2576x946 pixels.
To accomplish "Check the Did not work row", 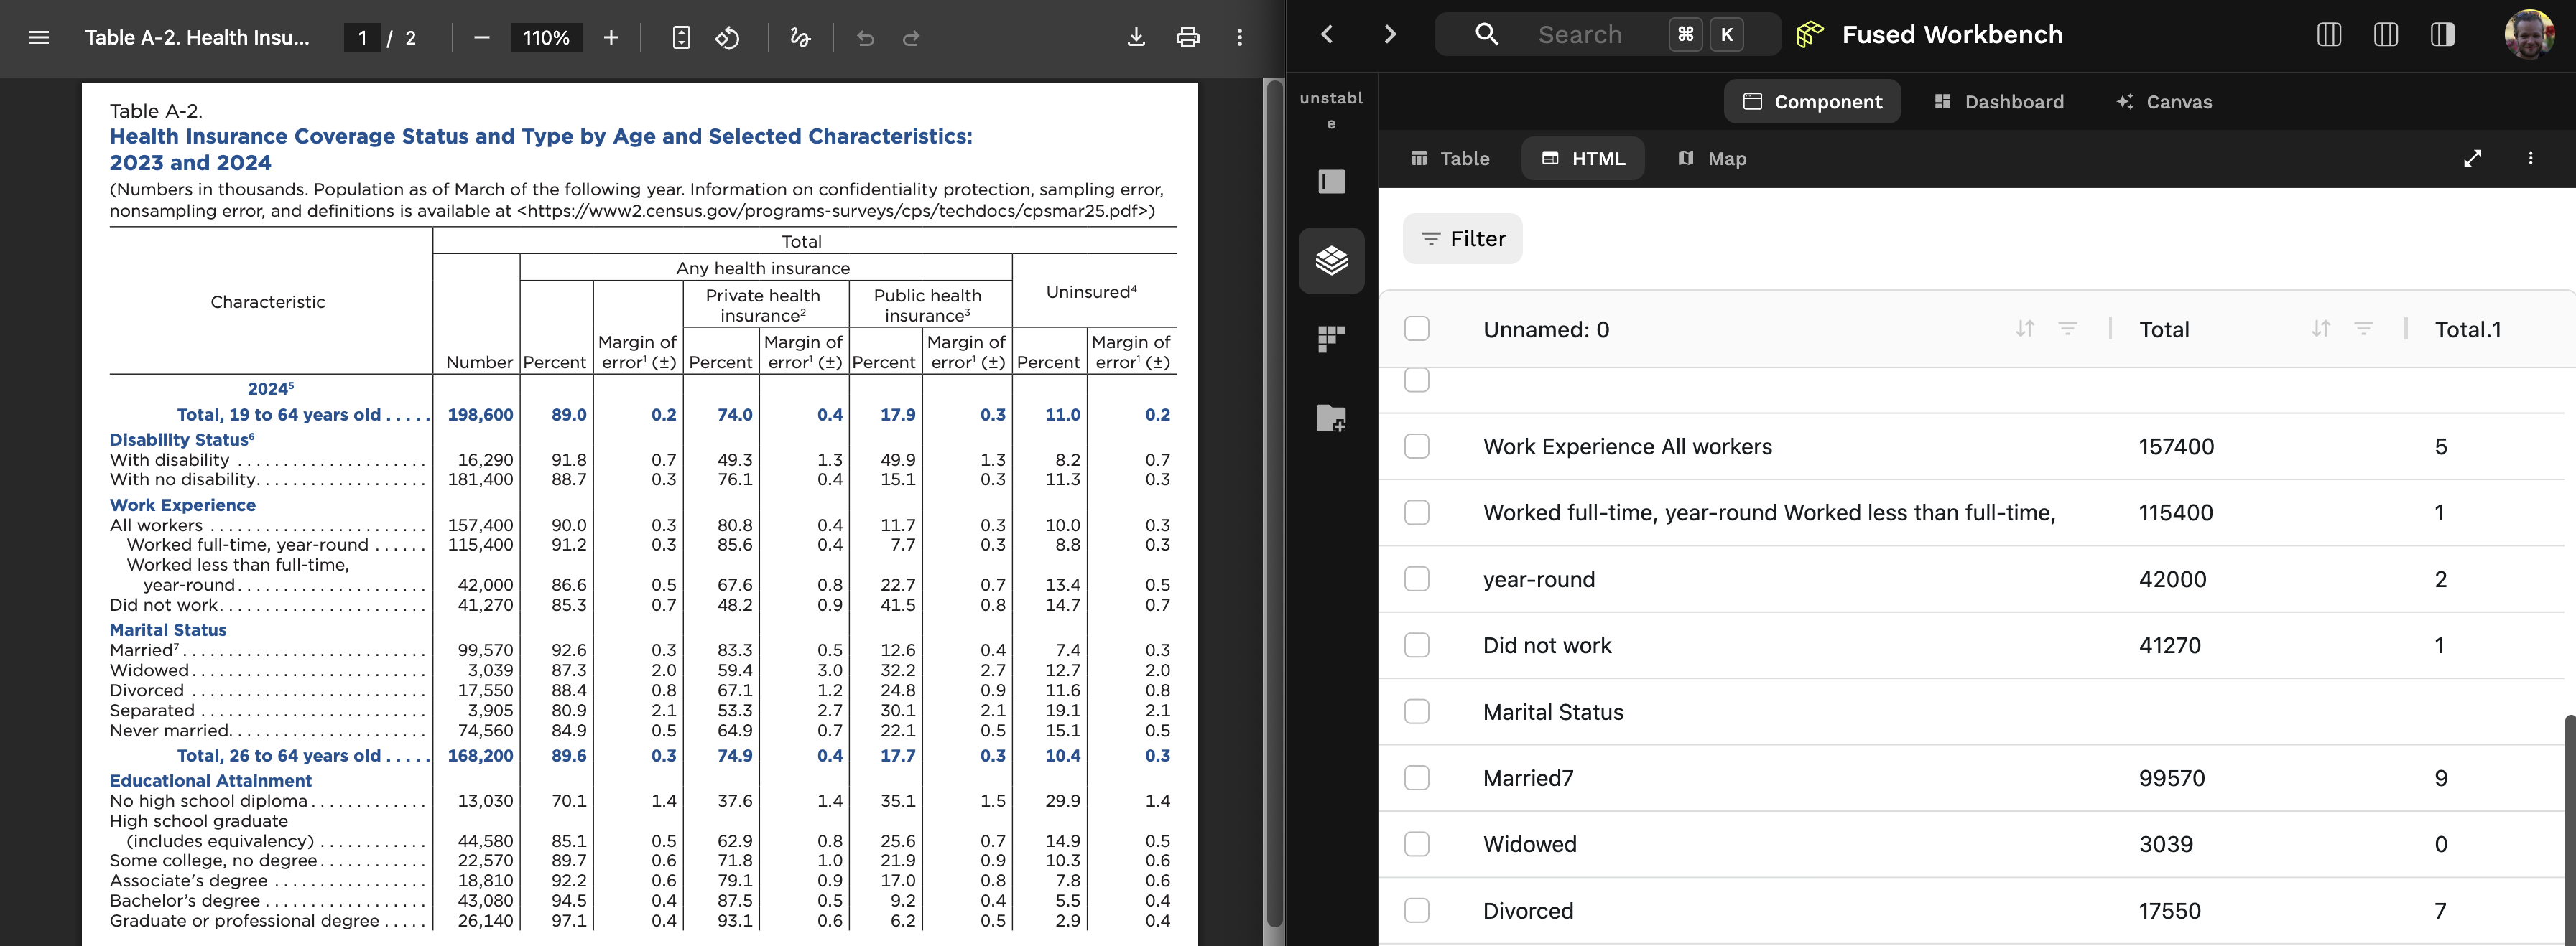I will click(1417, 645).
